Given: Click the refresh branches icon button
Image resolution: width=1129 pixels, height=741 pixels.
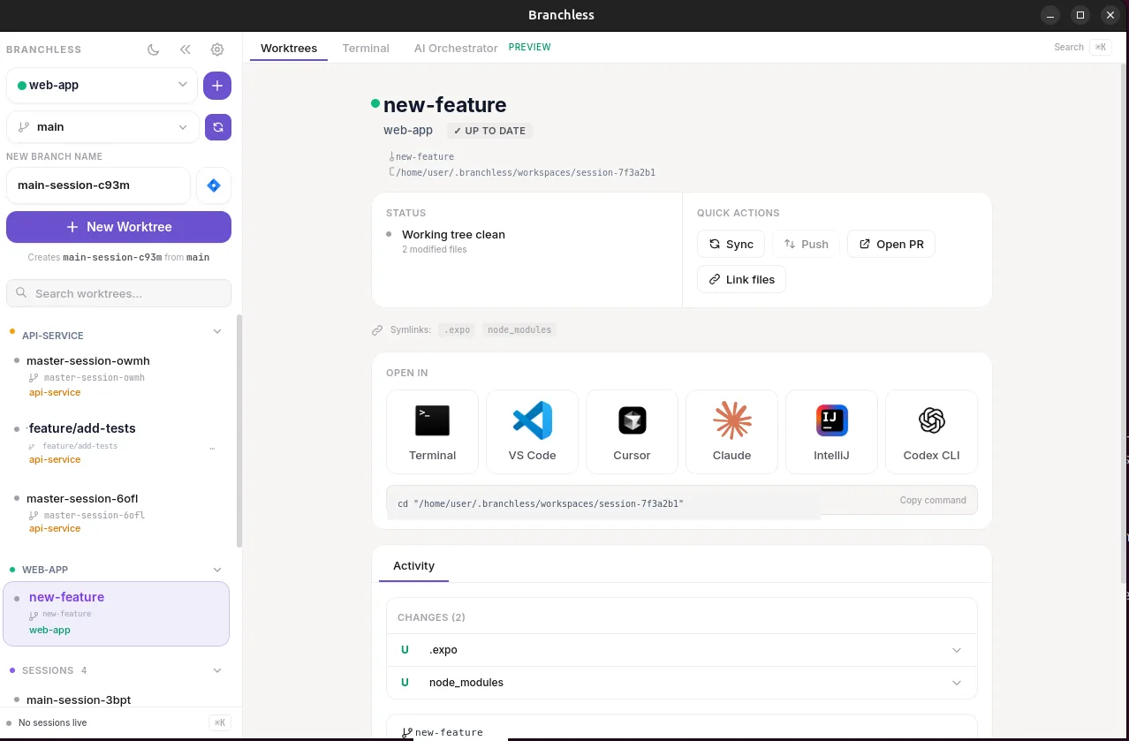Looking at the screenshot, I should tap(218, 127).
